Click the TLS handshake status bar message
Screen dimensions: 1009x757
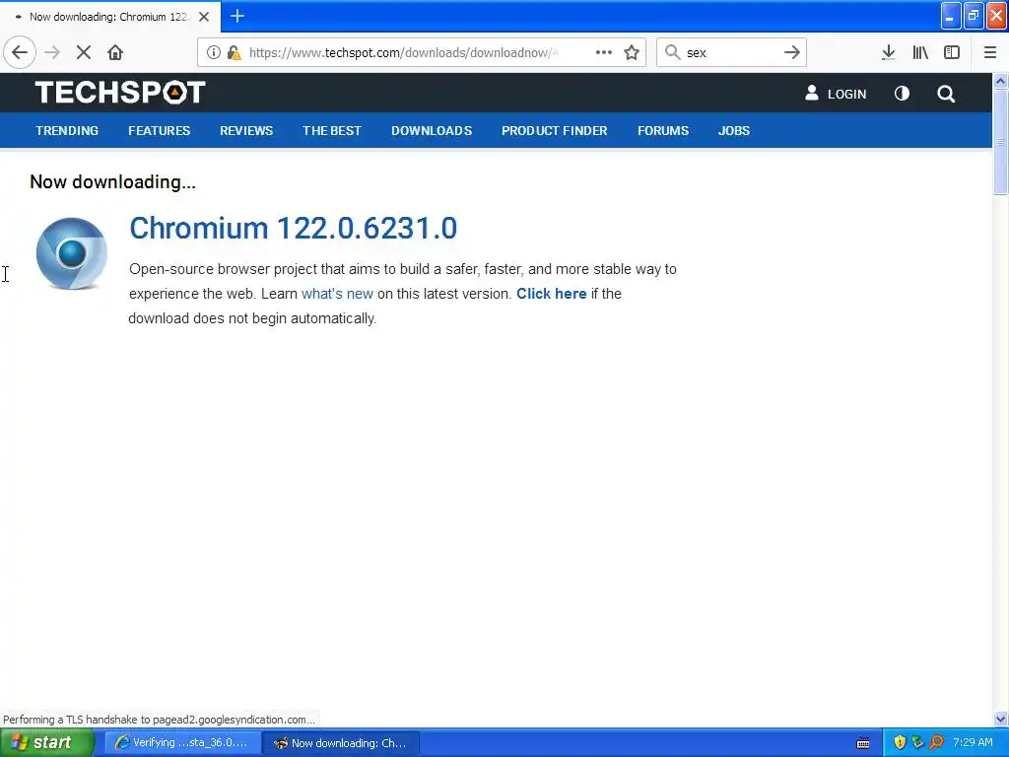tap(159, 720)
